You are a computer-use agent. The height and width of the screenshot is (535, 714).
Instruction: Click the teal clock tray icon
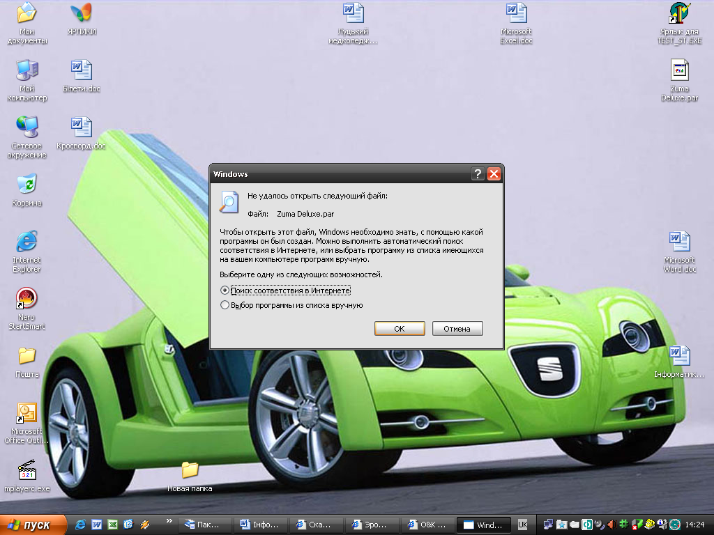675,525
